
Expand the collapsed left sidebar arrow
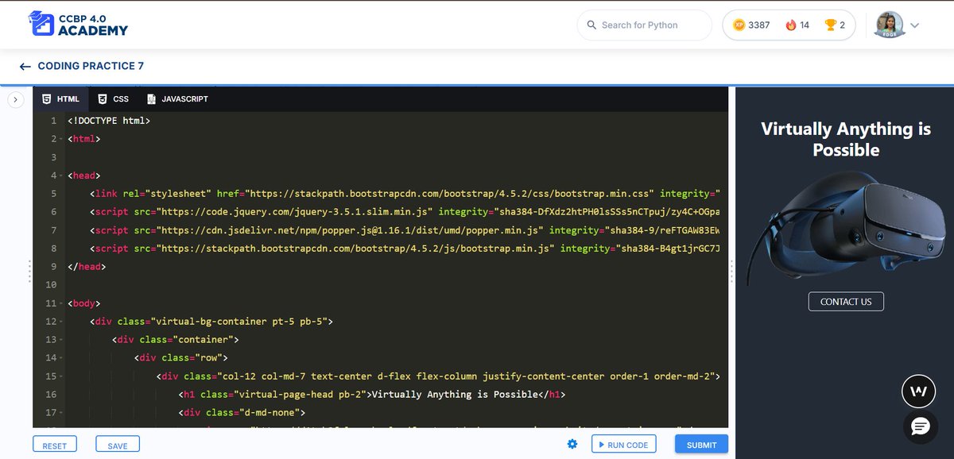pos(15,99)
